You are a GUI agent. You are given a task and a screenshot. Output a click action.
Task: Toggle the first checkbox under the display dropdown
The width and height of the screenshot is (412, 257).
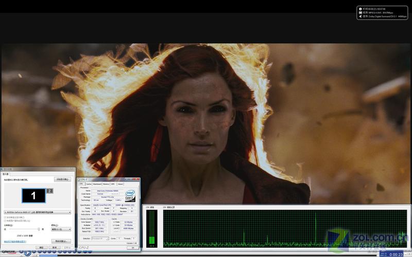pos(5,217)
